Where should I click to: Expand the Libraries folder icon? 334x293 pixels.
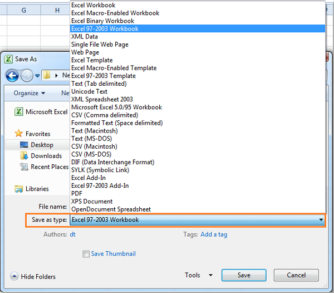(x=18, y=189)
